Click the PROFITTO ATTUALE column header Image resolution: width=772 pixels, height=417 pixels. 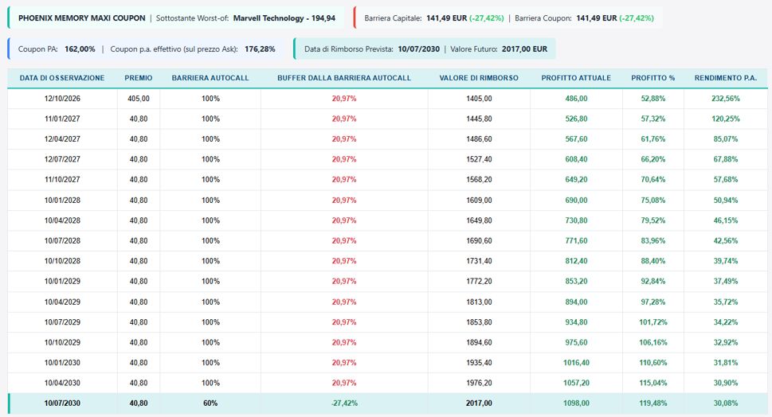tap(576, 78)
